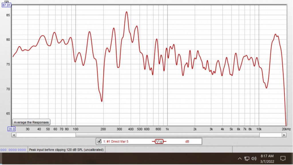This screenshot has width=293, height=165.
Task: Click the 20kHz label on the frequency axis
Action: [x=286, y=129]
